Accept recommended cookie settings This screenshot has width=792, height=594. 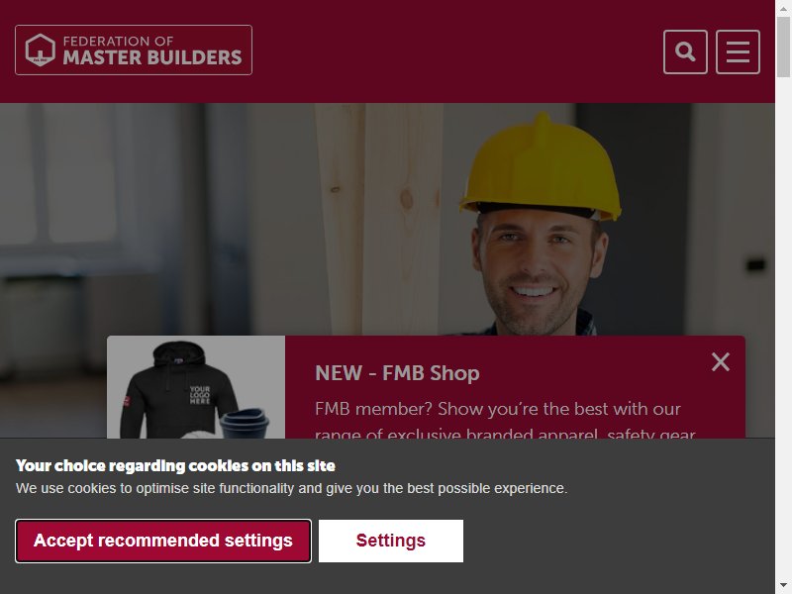tap(163, 541)
